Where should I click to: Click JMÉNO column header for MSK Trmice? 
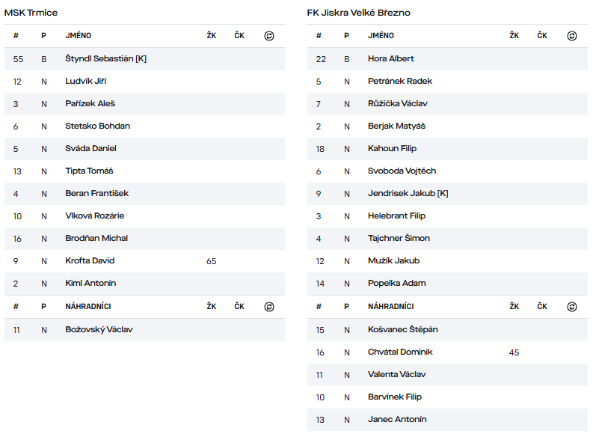79,36
